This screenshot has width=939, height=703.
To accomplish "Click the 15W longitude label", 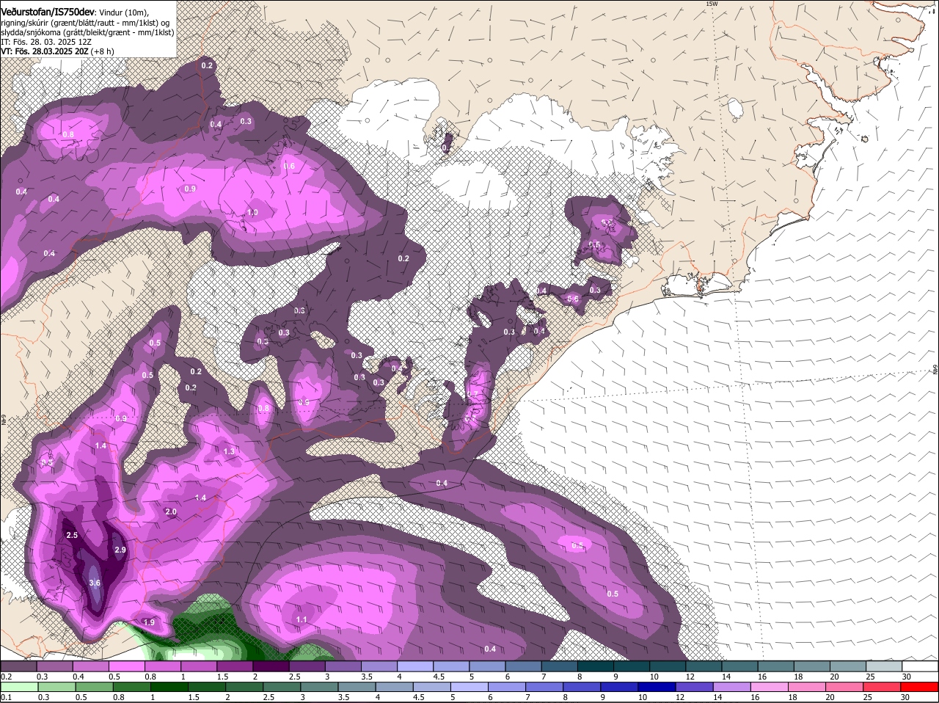I will [x=711, y=4].
